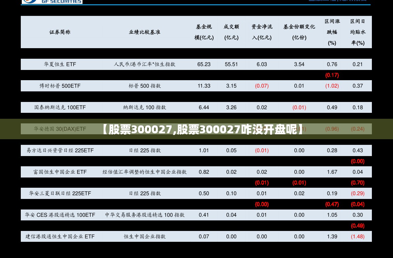Screen dimensions: 393x258
Task: Select net inflow value 6.03
Action: click(x=262, y=64)
